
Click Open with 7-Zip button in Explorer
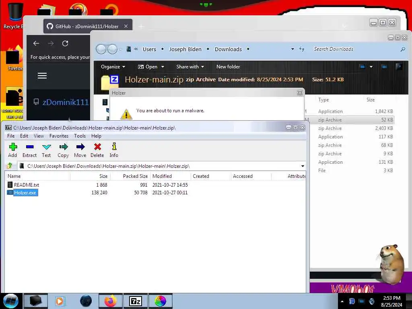click(x=148, y=67)
